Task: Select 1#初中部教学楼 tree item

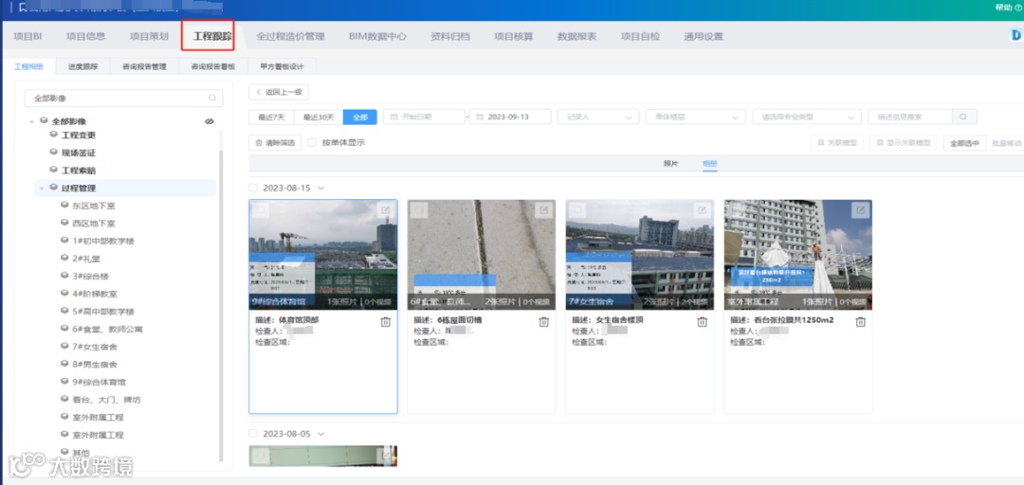Action: 103,241
